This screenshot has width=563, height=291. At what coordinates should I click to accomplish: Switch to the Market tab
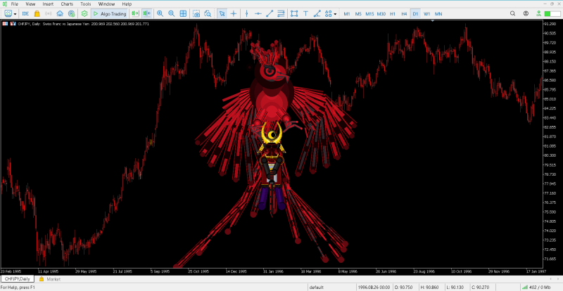[50, 279]
